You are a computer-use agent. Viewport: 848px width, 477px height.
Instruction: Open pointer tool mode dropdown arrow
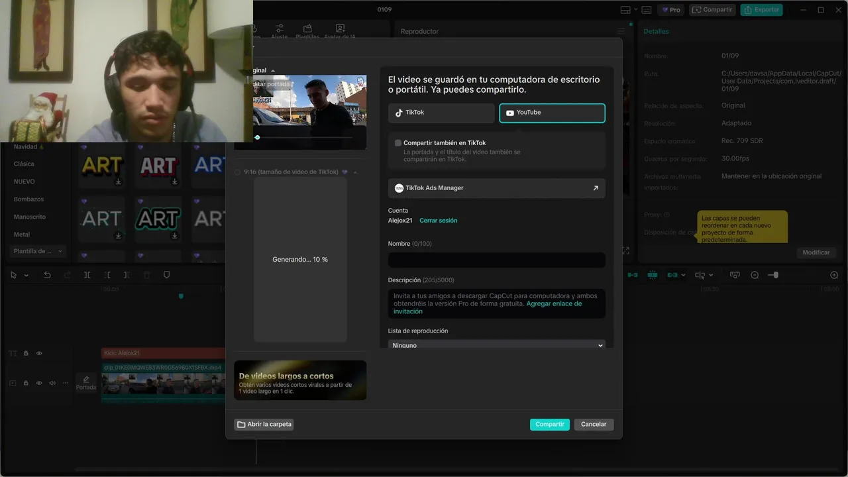[x=26, y=276]
